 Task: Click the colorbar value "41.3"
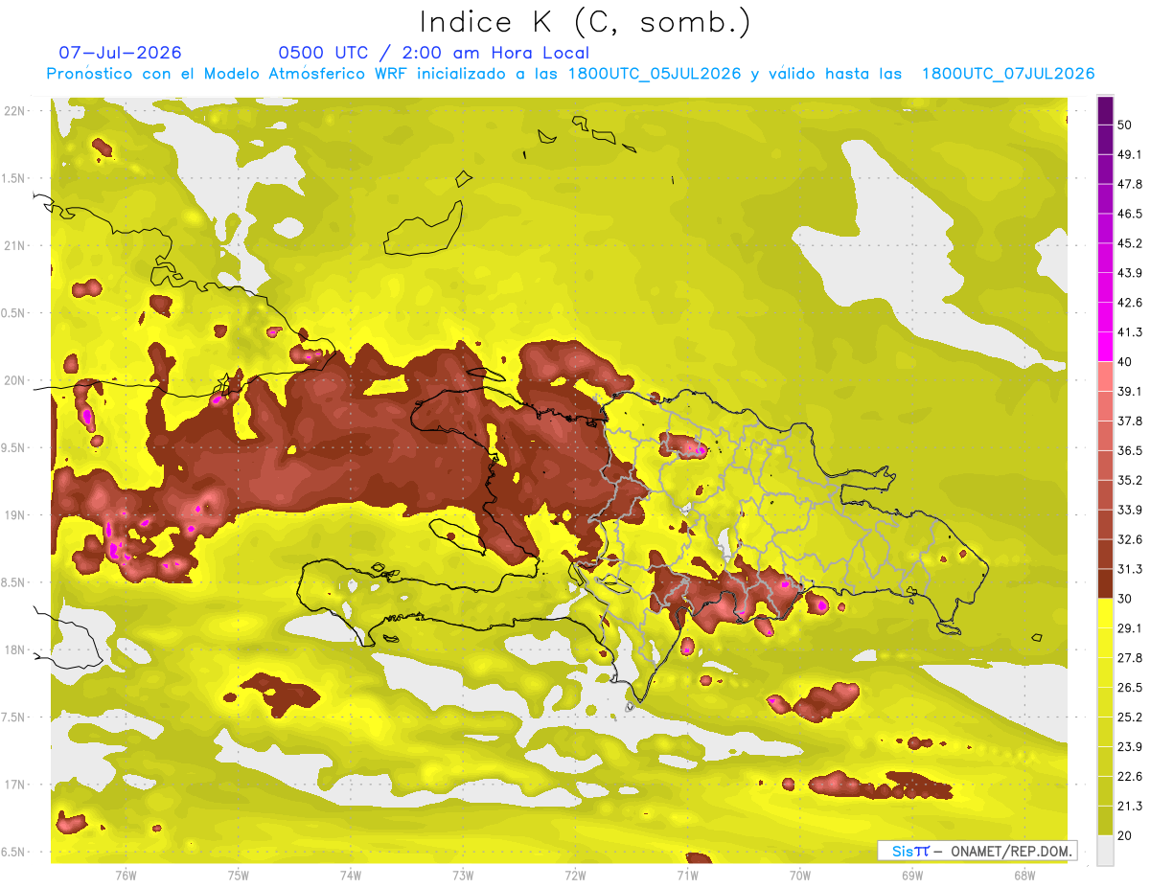click(x=1130, y=332)
